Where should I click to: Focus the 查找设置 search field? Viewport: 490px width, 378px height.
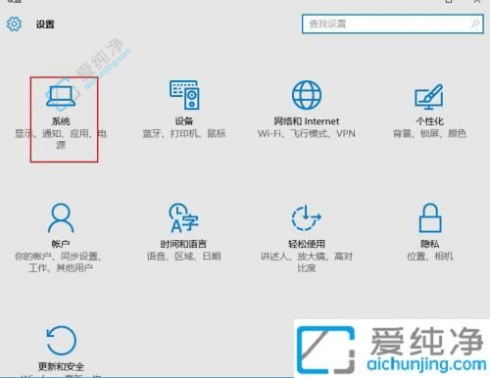(392, 24)
